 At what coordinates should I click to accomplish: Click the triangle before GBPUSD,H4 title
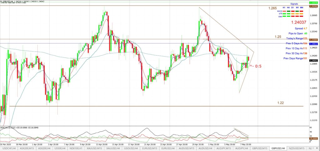2,2
